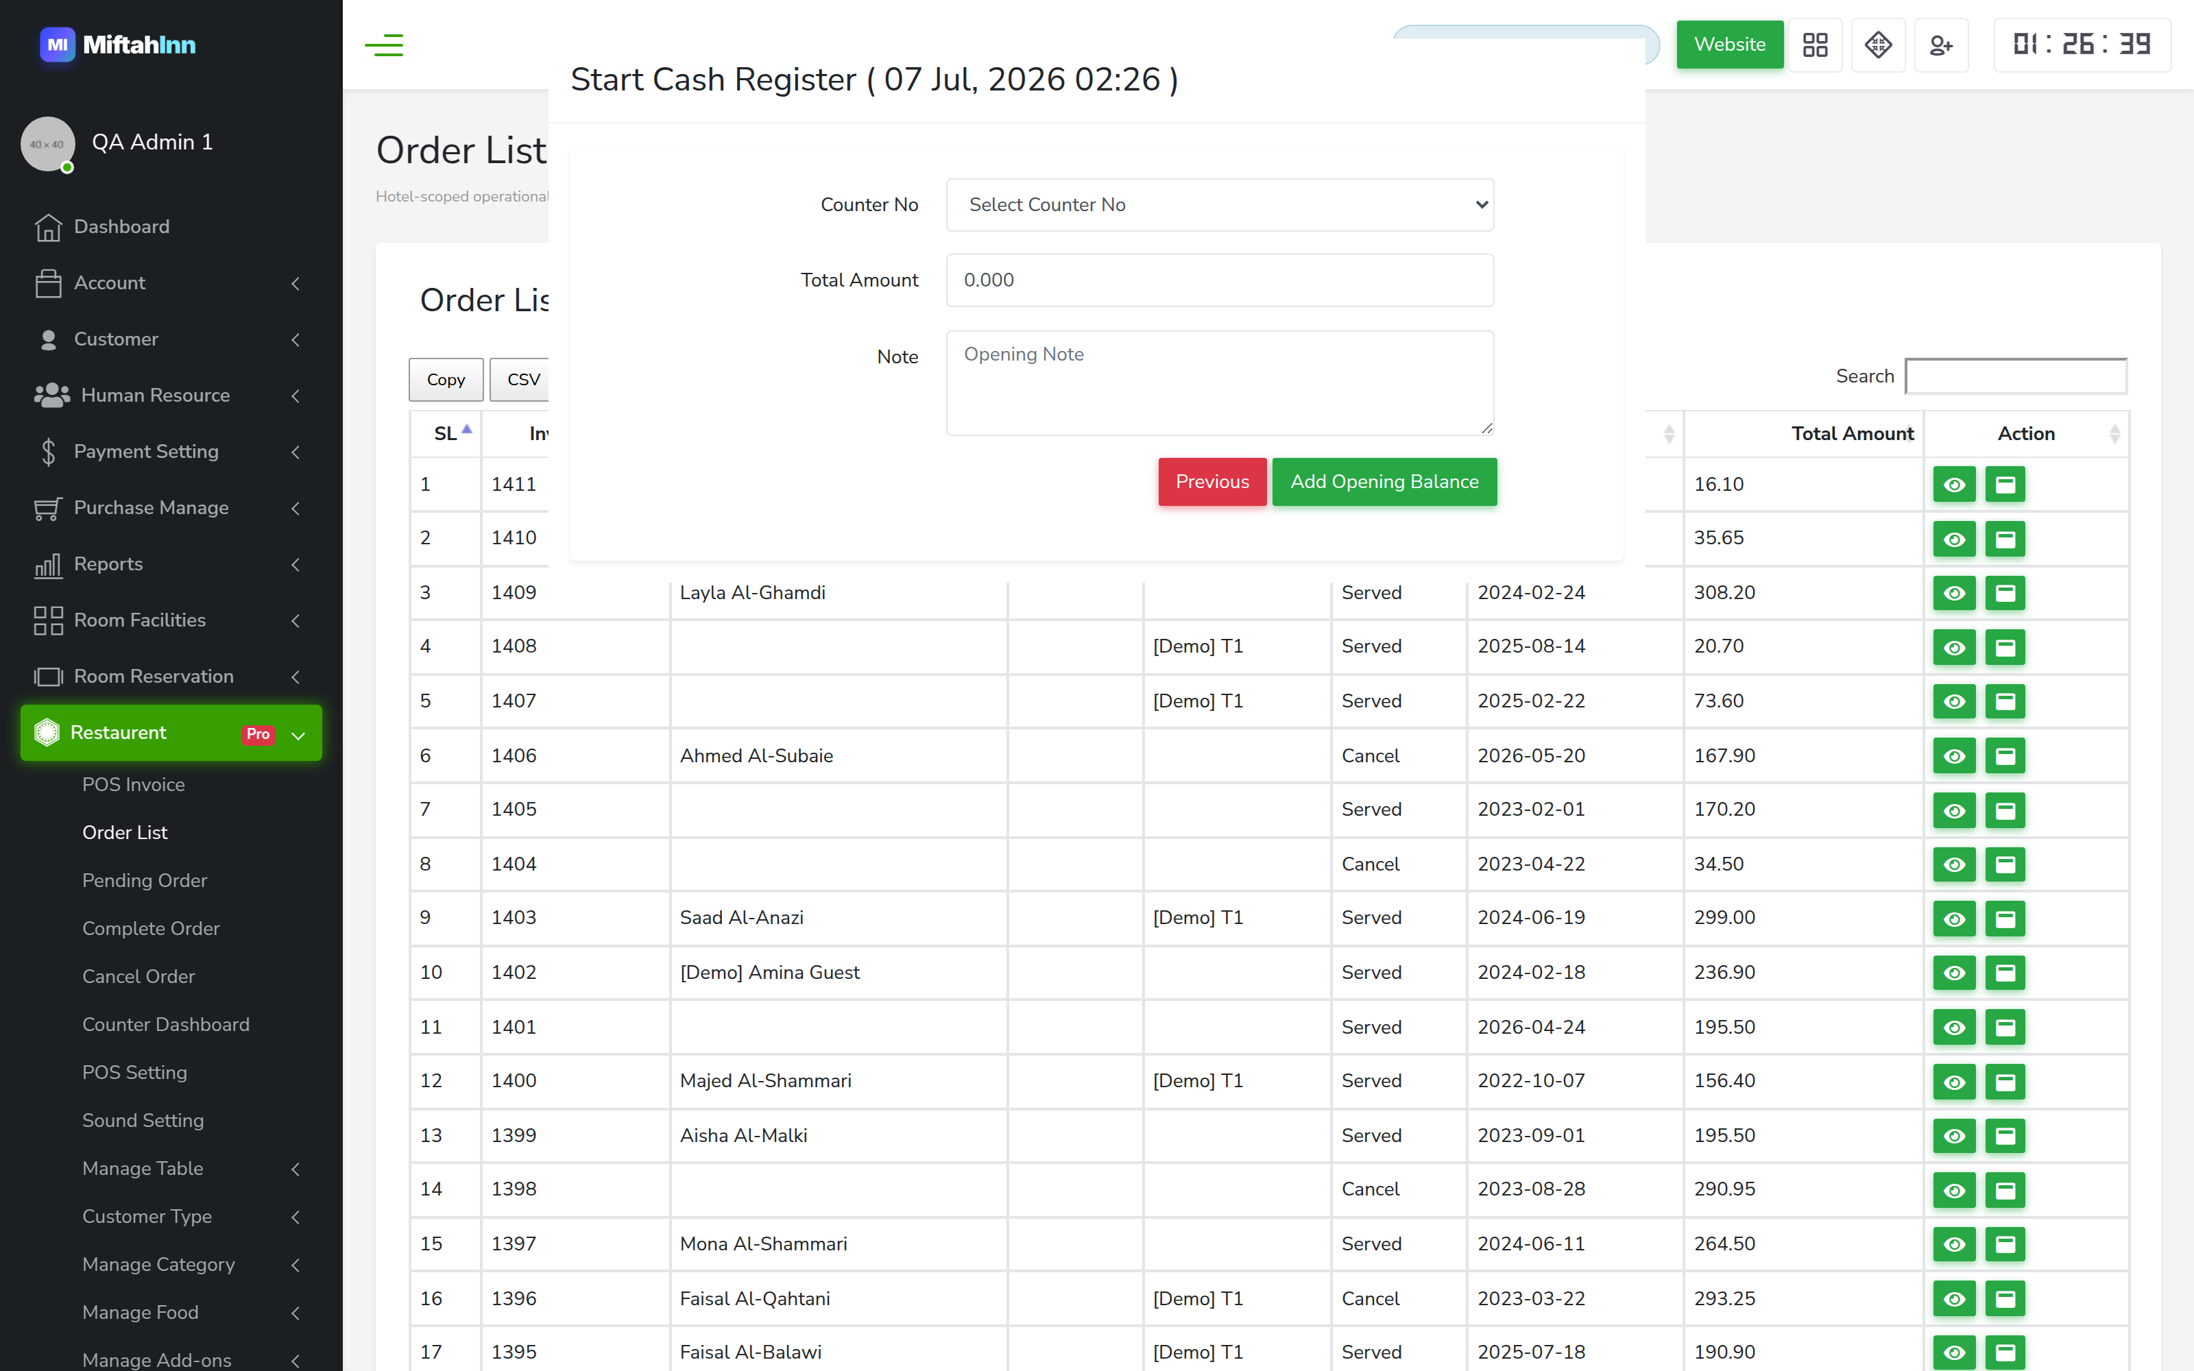
Task: Toggle the sidebar hamburger menu icon
Action: coord(383,45)
